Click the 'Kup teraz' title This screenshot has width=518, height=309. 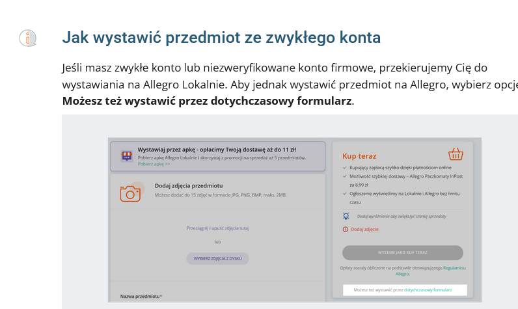coord(359,156)
